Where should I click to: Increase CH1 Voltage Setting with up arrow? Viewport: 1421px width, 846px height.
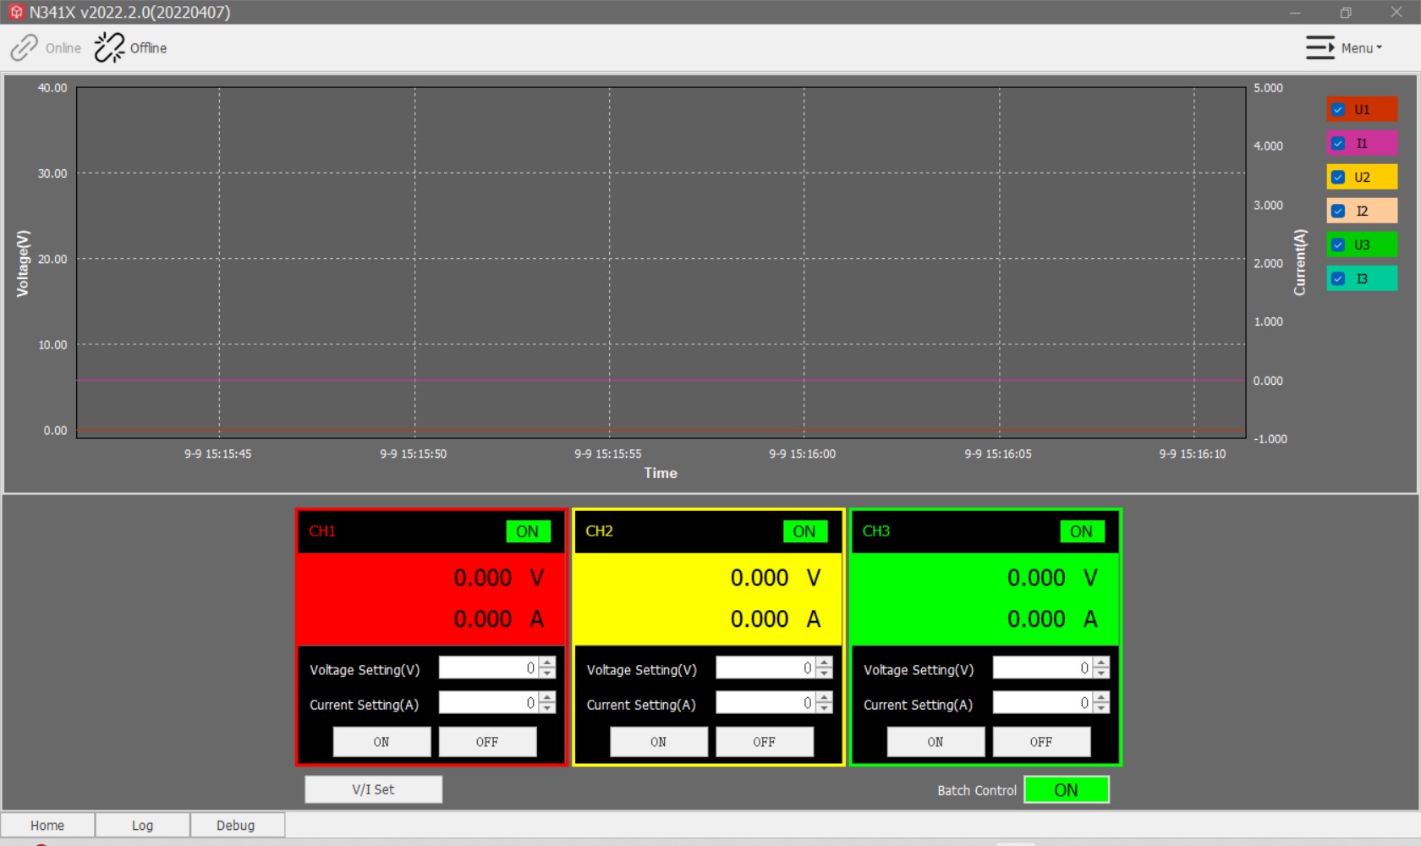(547, 663)
